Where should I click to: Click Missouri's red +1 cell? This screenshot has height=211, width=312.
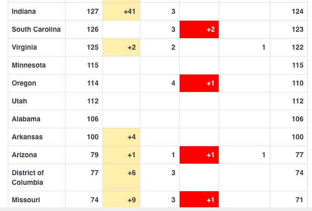pos(199,200)
